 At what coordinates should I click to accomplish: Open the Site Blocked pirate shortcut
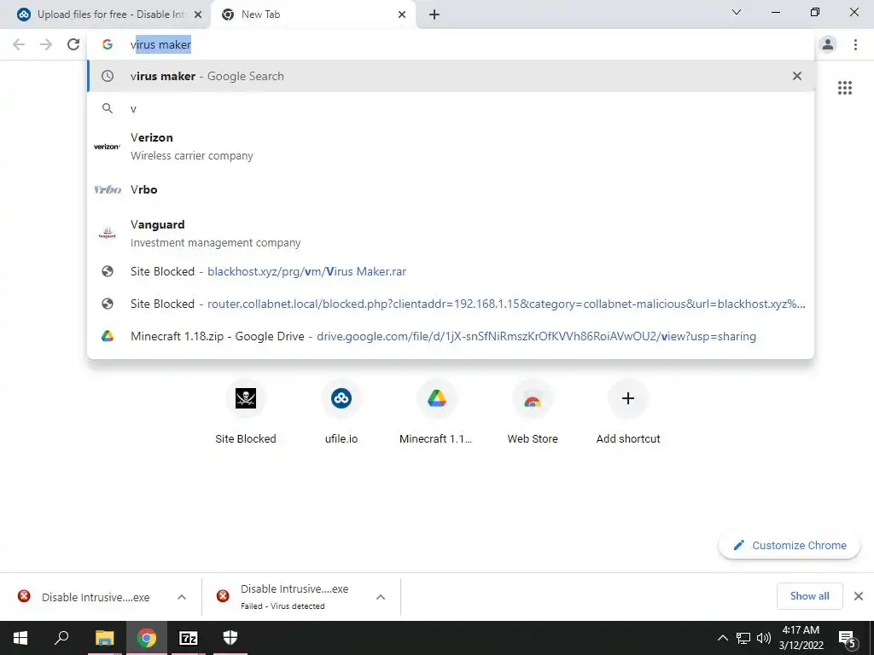click(x=246, y=412)
